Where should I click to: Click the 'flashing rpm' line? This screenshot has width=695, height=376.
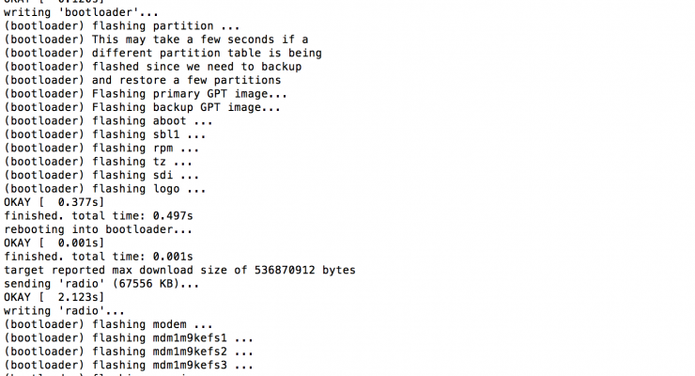pos(101,148)
